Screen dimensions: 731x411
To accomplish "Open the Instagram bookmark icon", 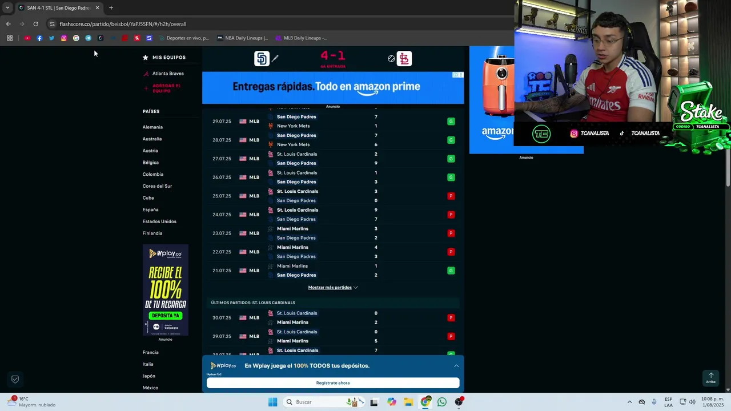I will [63, 38].
